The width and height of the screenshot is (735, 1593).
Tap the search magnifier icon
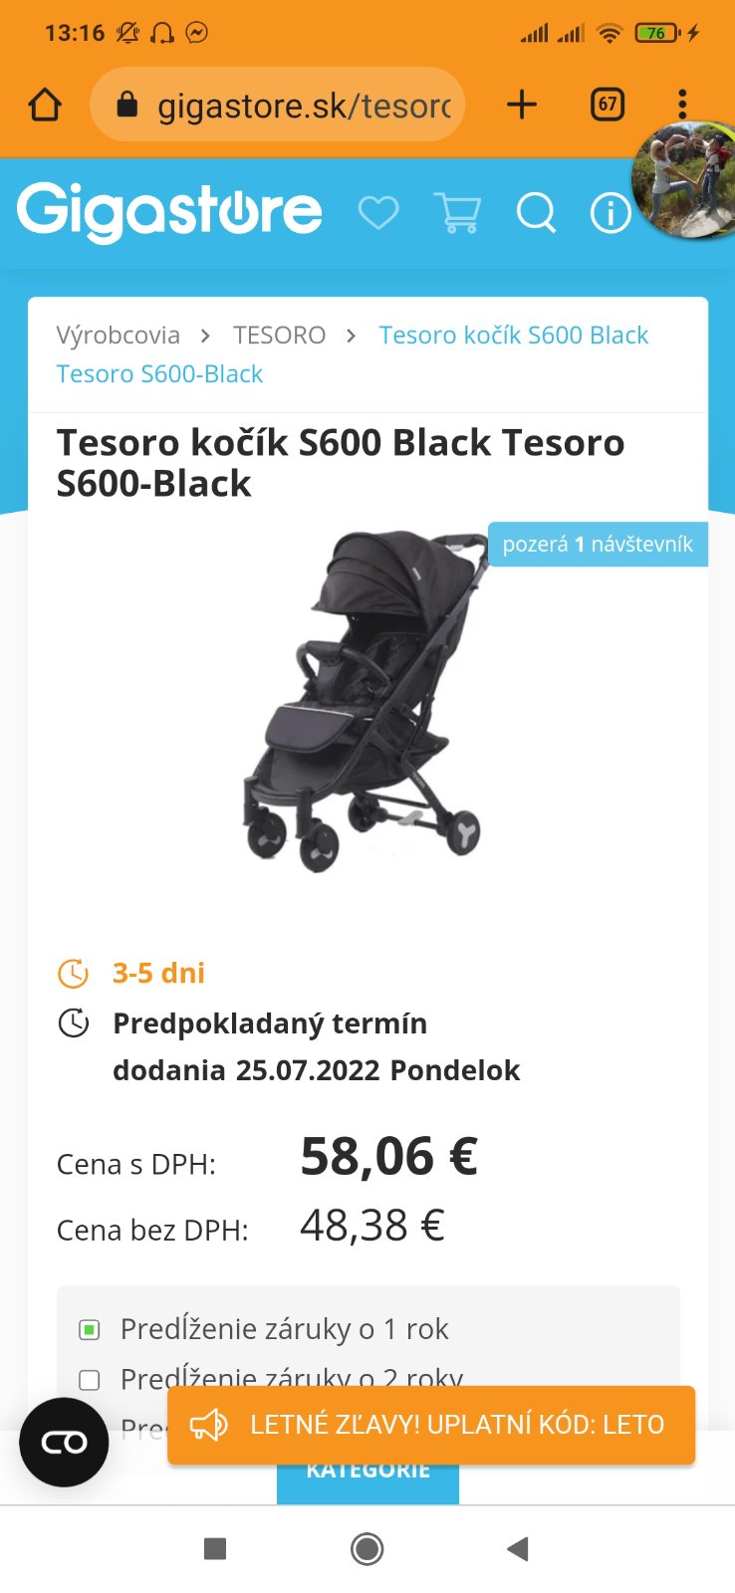click(536, 212)
